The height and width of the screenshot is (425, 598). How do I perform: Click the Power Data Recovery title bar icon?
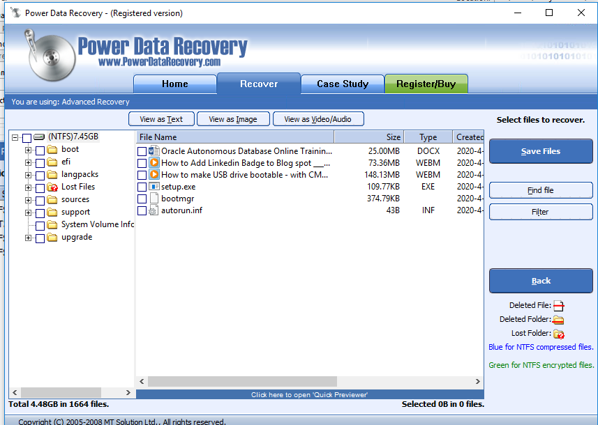coord(15,13)
